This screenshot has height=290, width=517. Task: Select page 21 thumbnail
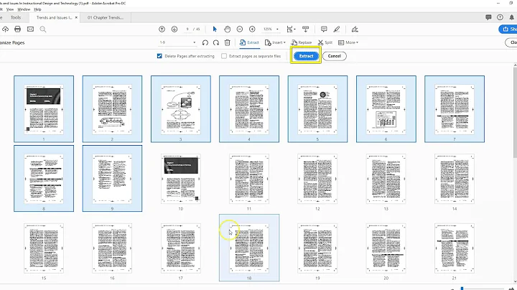pyautogui.click(x=455, y=248)
